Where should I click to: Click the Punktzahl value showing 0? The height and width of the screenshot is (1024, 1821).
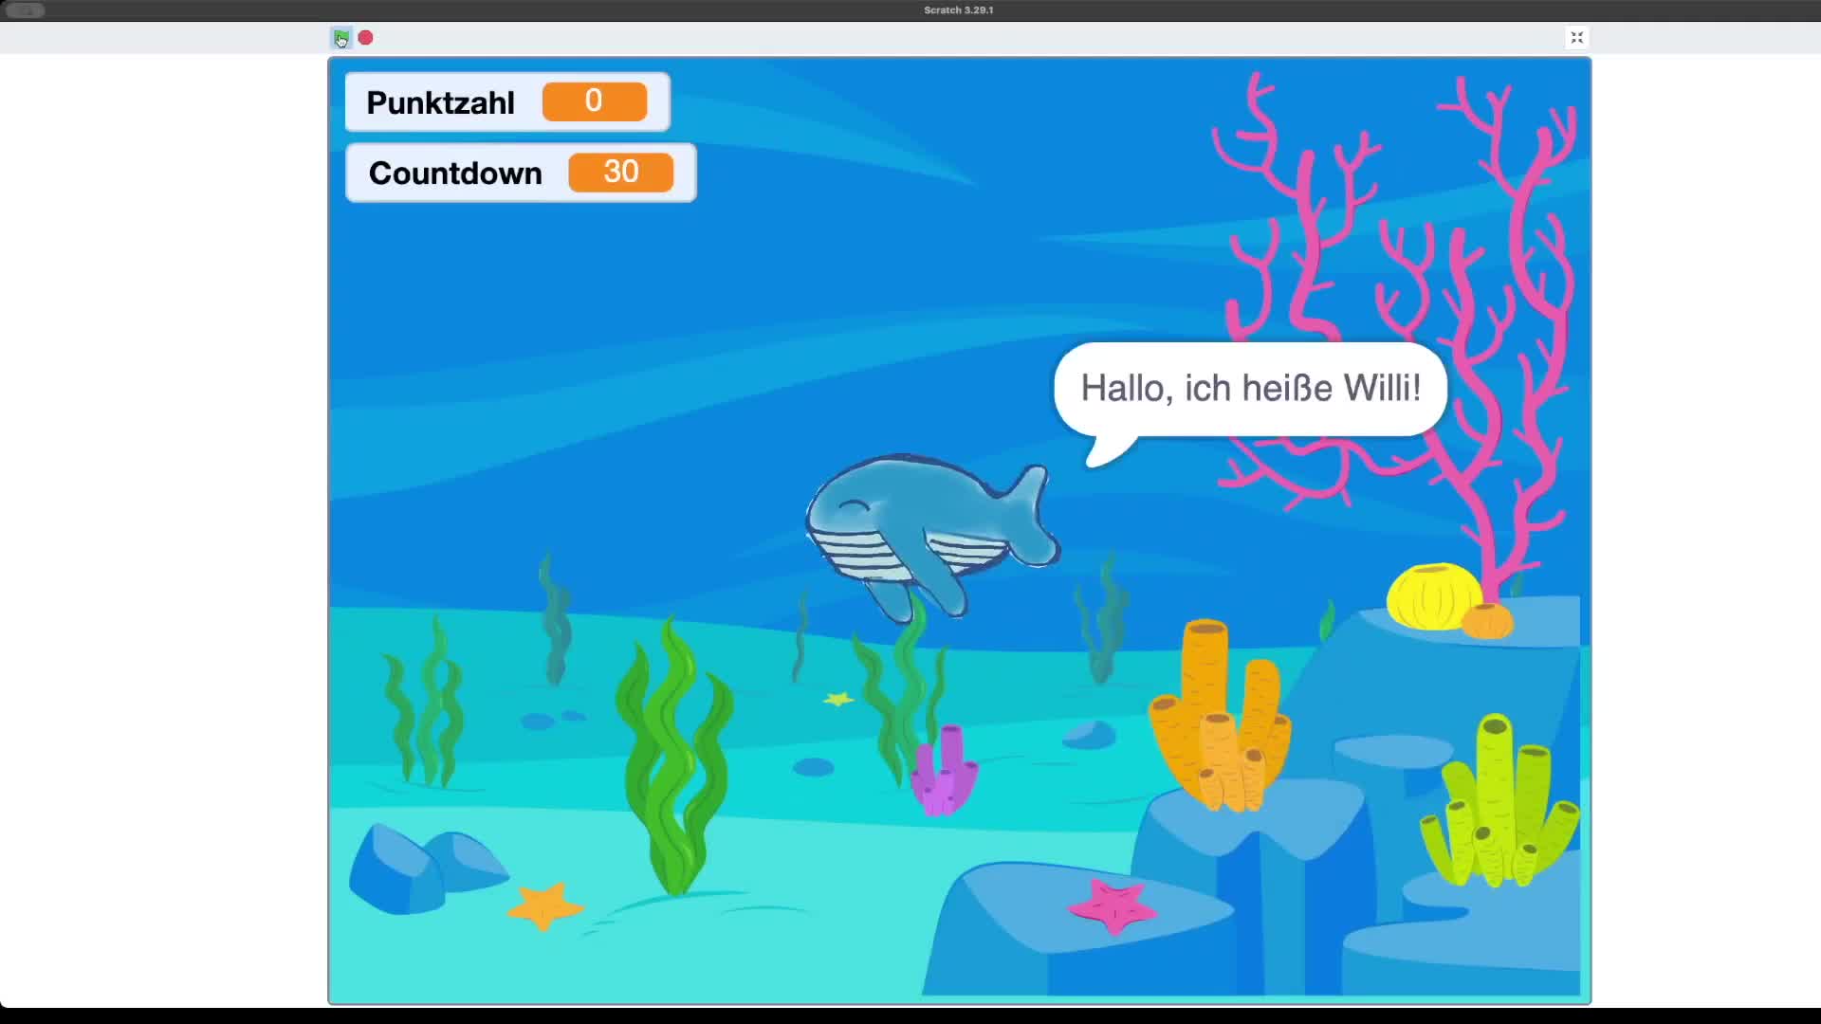(x=594, y=101)
